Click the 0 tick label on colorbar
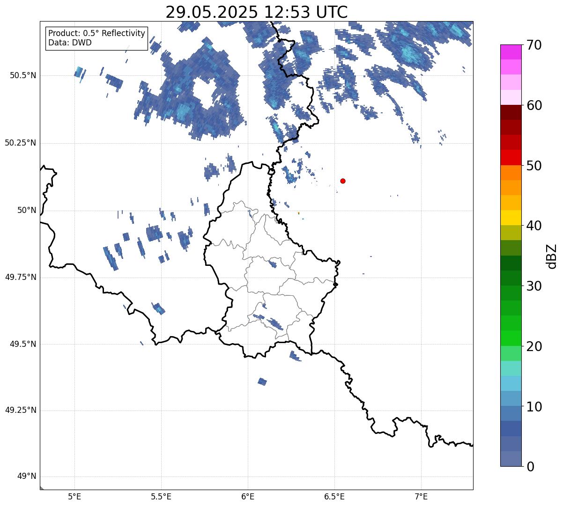 [x=530, y=467]
